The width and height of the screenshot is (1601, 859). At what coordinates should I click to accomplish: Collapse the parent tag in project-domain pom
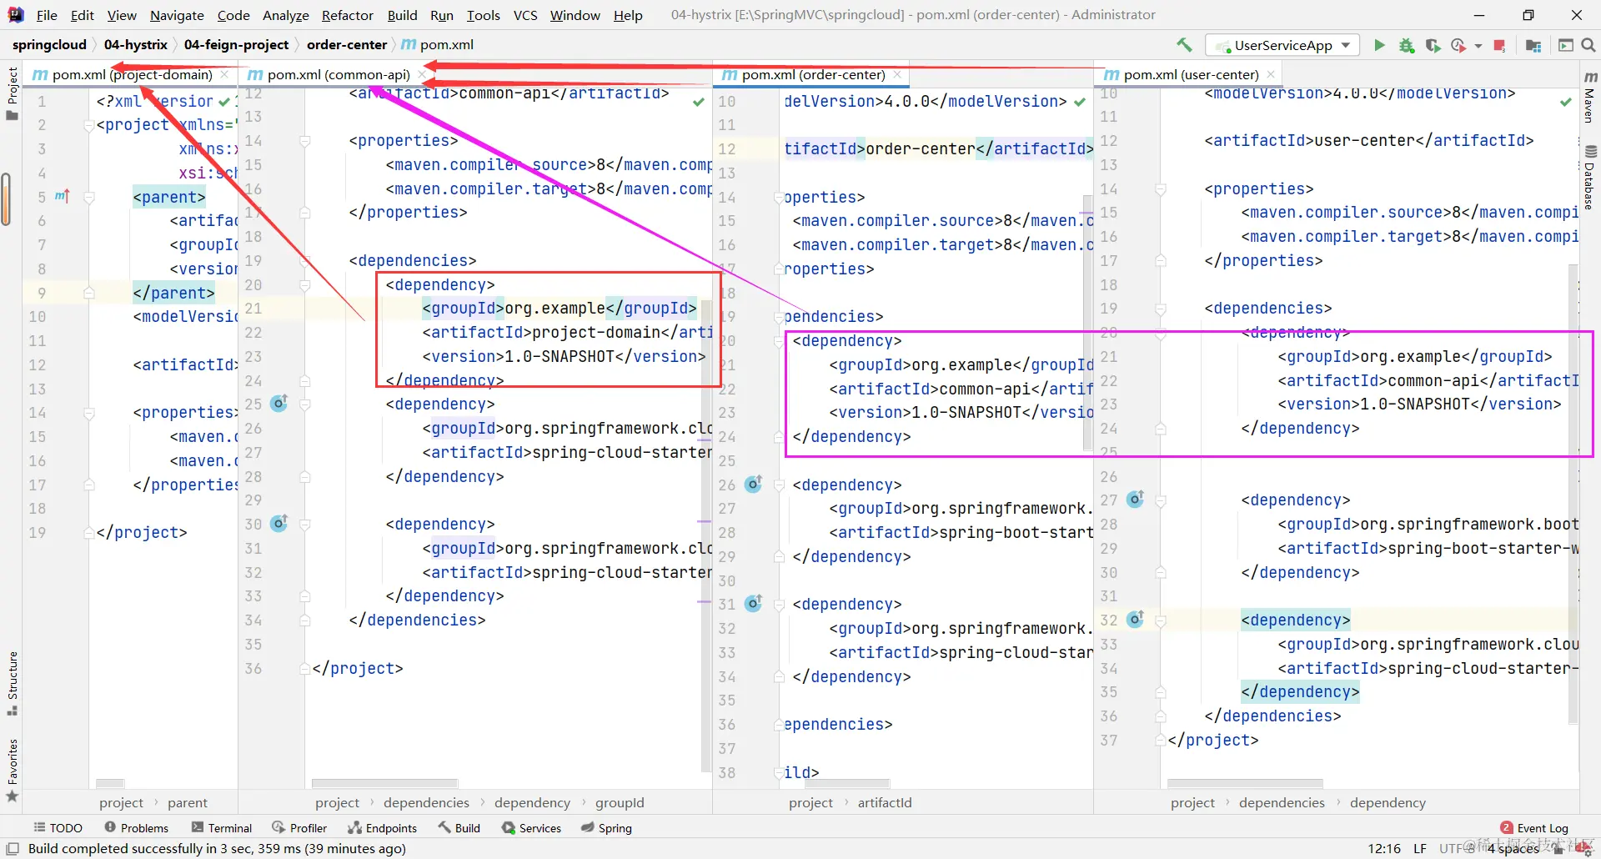click(89, 198)
